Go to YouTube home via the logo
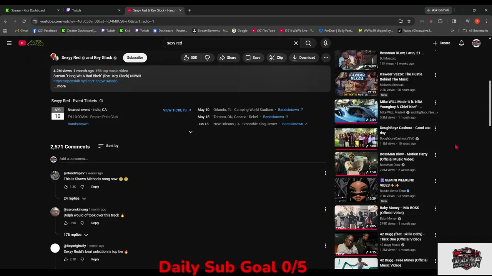Image resolution: width=492 pixels, height=276 pixels. pos(31,43)
